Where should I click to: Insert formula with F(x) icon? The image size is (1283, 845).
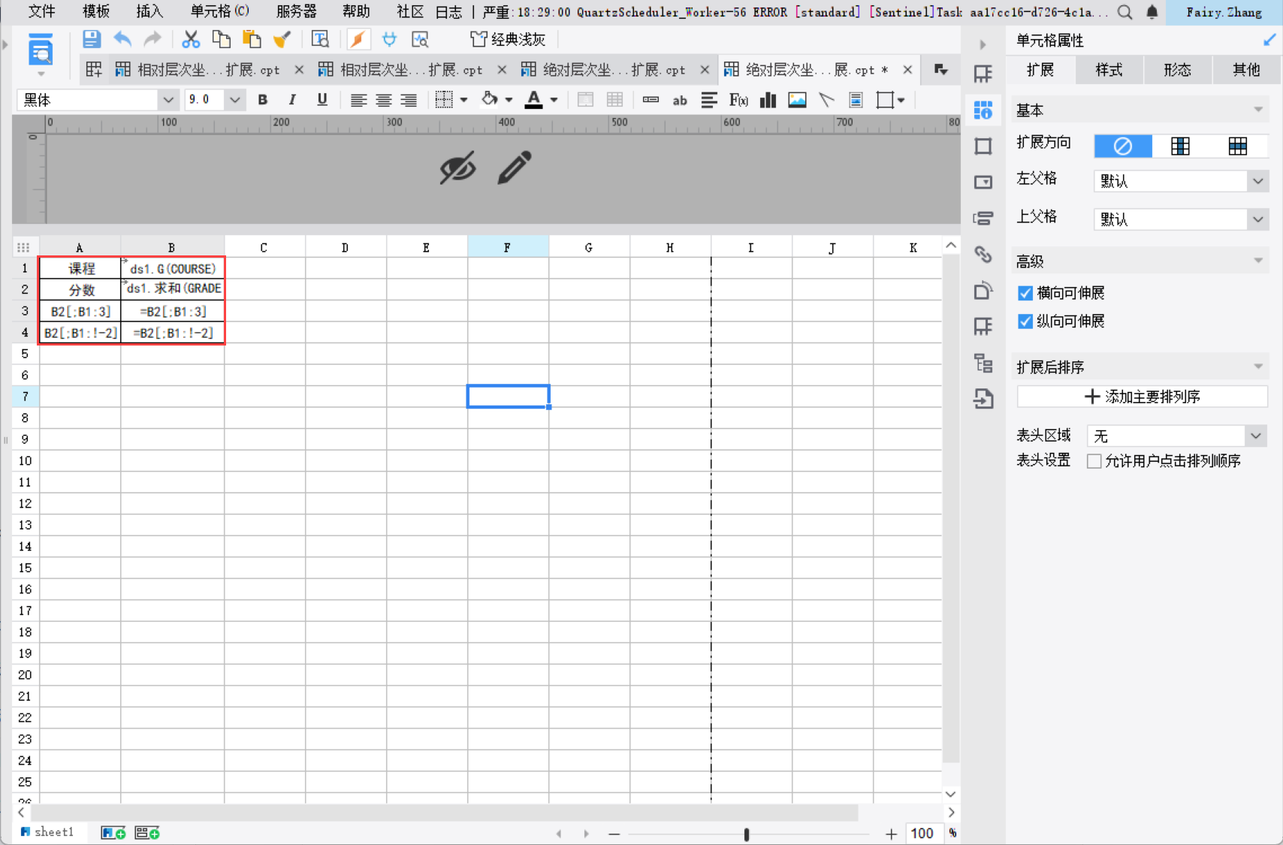coord(738,100)
